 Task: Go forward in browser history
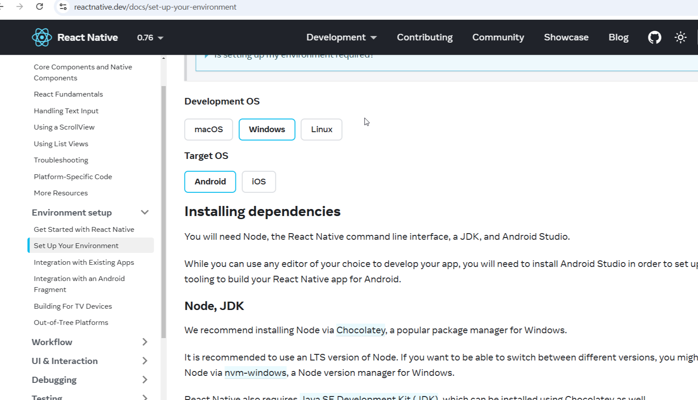click(x=20, y=7)
